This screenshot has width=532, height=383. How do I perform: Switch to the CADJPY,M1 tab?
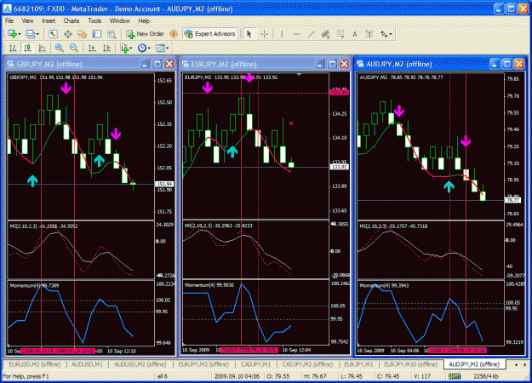(256, 364)
